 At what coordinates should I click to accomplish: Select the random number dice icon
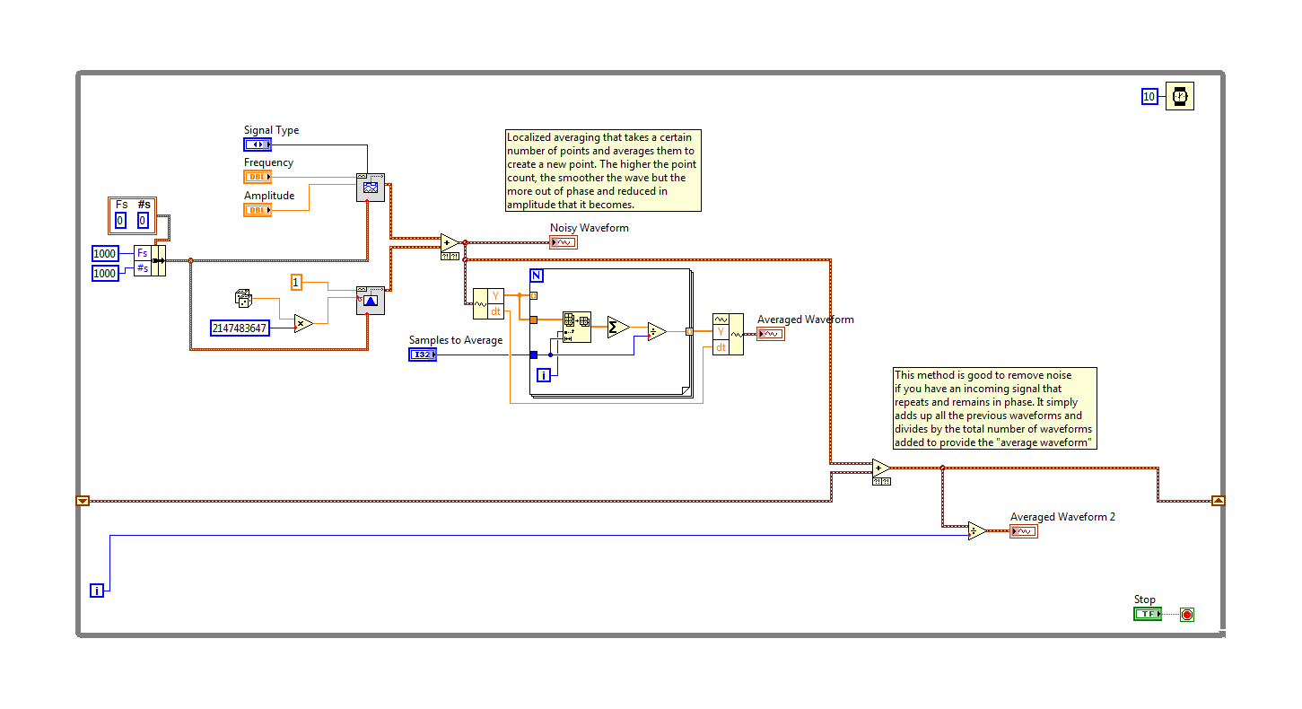pyautogui.click(x=243, y=298)
